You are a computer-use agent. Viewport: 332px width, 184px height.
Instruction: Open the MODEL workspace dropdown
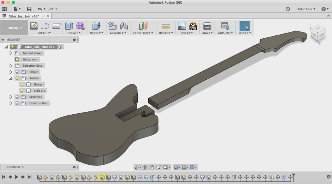click(x=15, y=28)
